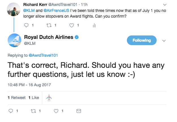Expand options chevron on Richard Kerr's tweet
Image resolution: width=177 pixels, height=122 pixels.
coord(165,5)
